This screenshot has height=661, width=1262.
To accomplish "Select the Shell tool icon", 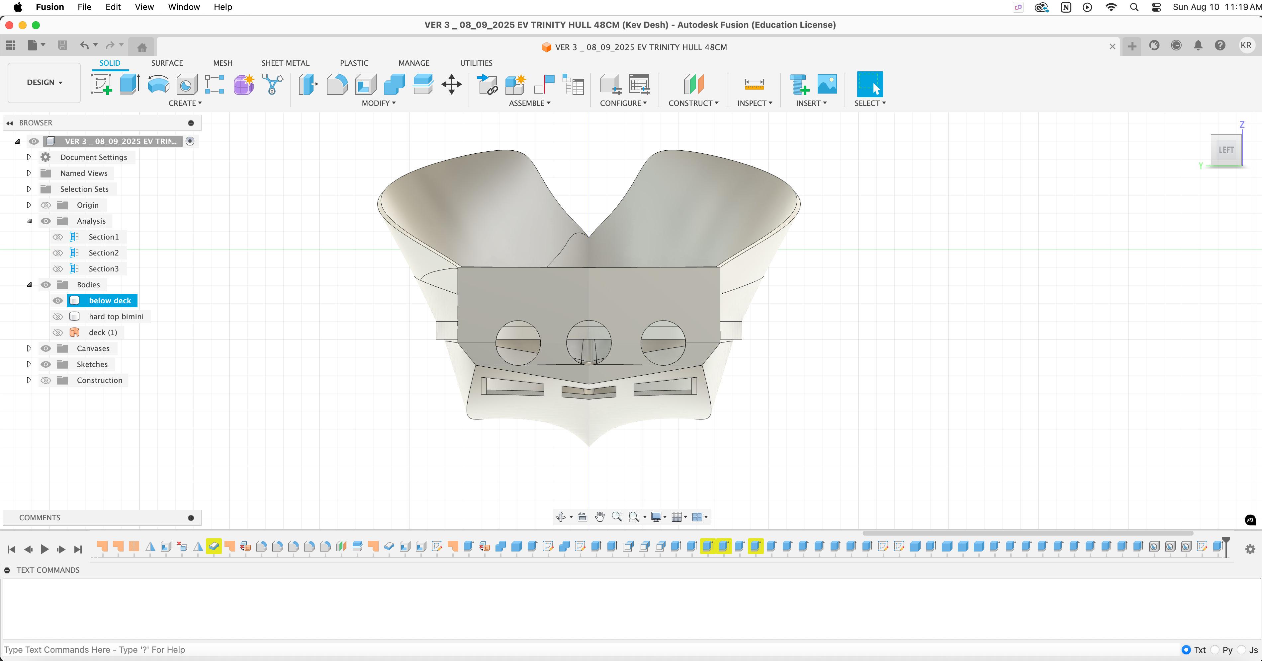I will [365, 84].
